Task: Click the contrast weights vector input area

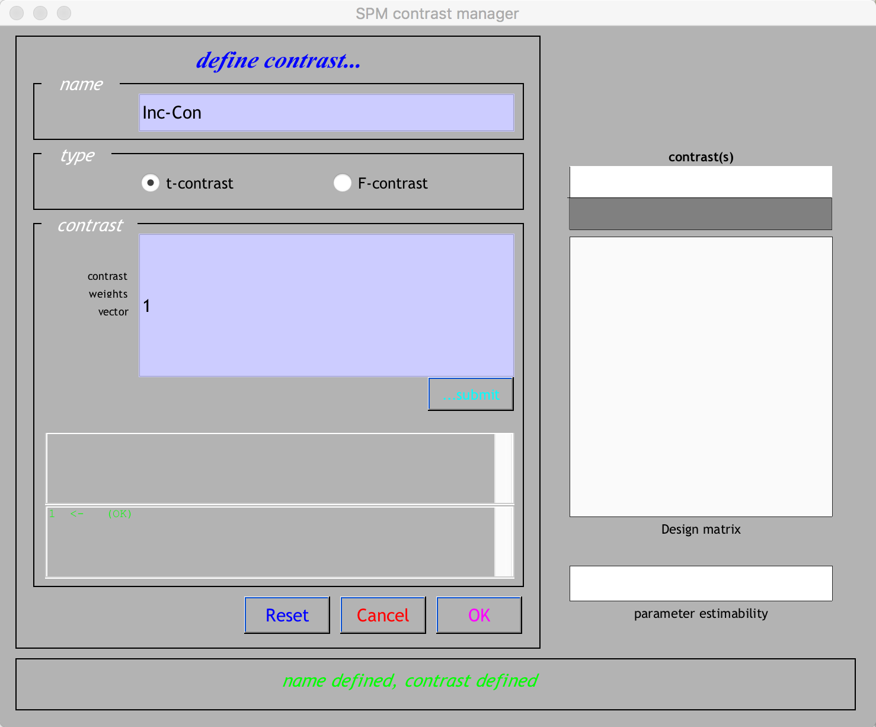Action: tap(326, 305)
